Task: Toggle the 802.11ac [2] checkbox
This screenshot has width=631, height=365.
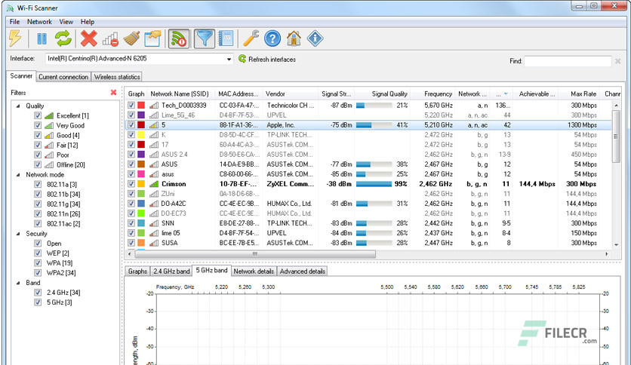Action: point(38,224)
